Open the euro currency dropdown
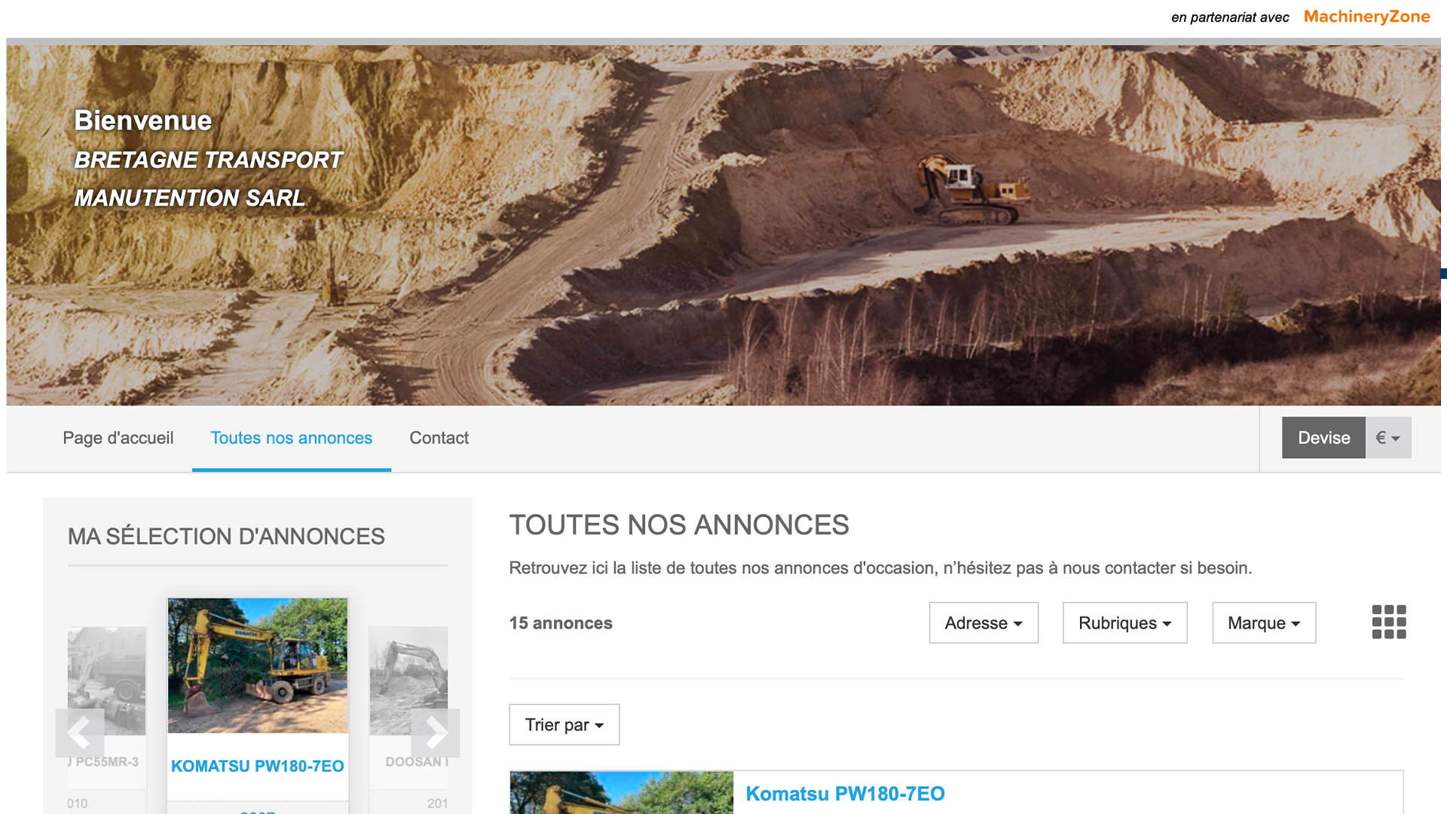 tap(1388, 438)
